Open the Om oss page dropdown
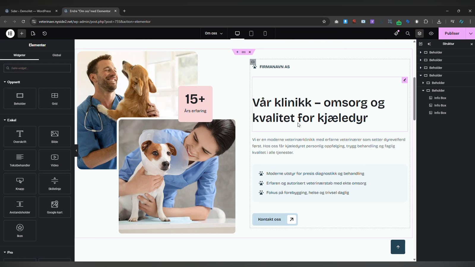Screen dimensions: 475x267 click(214, 34)
